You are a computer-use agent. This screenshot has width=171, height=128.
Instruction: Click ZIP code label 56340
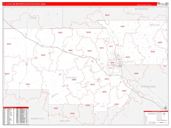(88, 32)
